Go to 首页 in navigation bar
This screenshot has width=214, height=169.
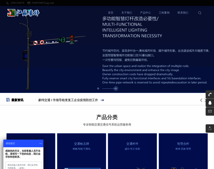(111, 13)
